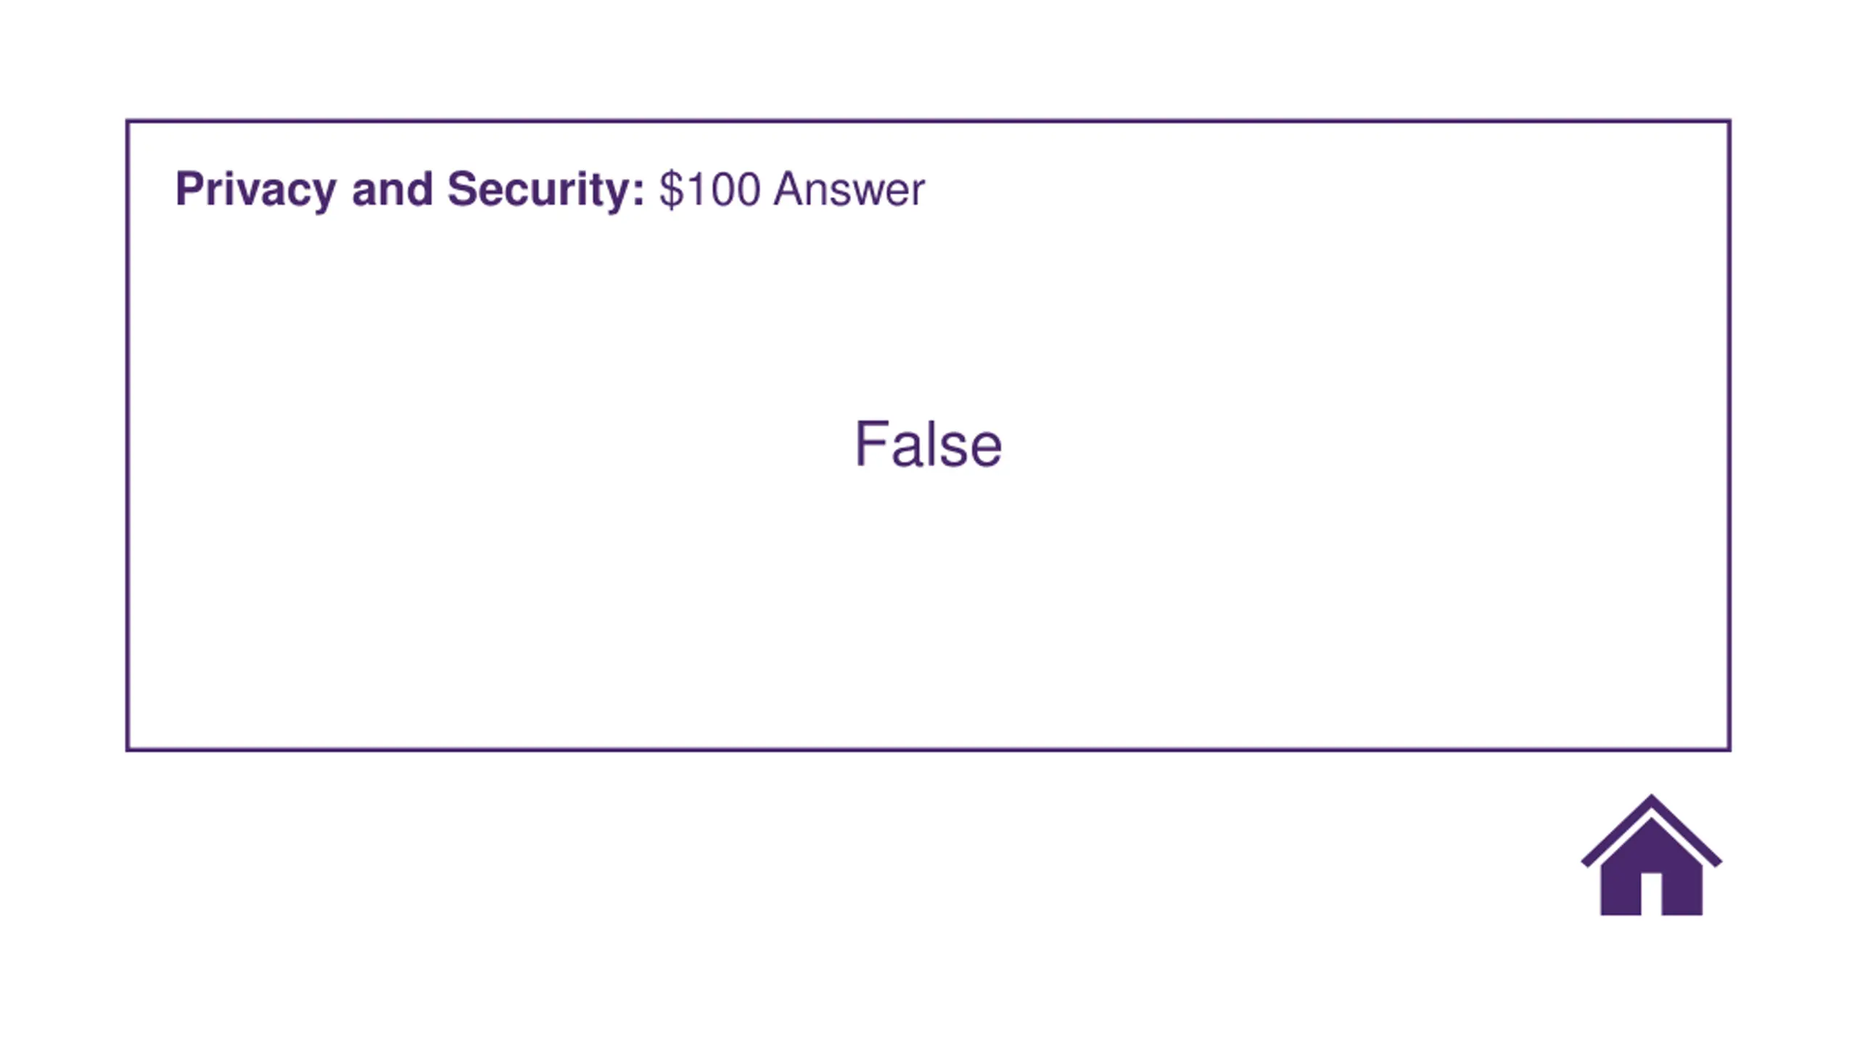Click the white door in the home icon
Image resolution: width=1857 pixels, height=1044 pixels.
tap(1651, 894)
